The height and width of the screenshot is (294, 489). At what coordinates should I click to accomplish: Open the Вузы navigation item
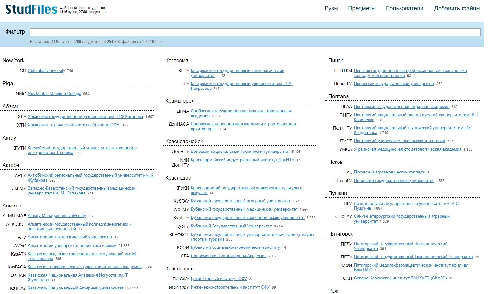pyautogui.click(x=331, y=8)
